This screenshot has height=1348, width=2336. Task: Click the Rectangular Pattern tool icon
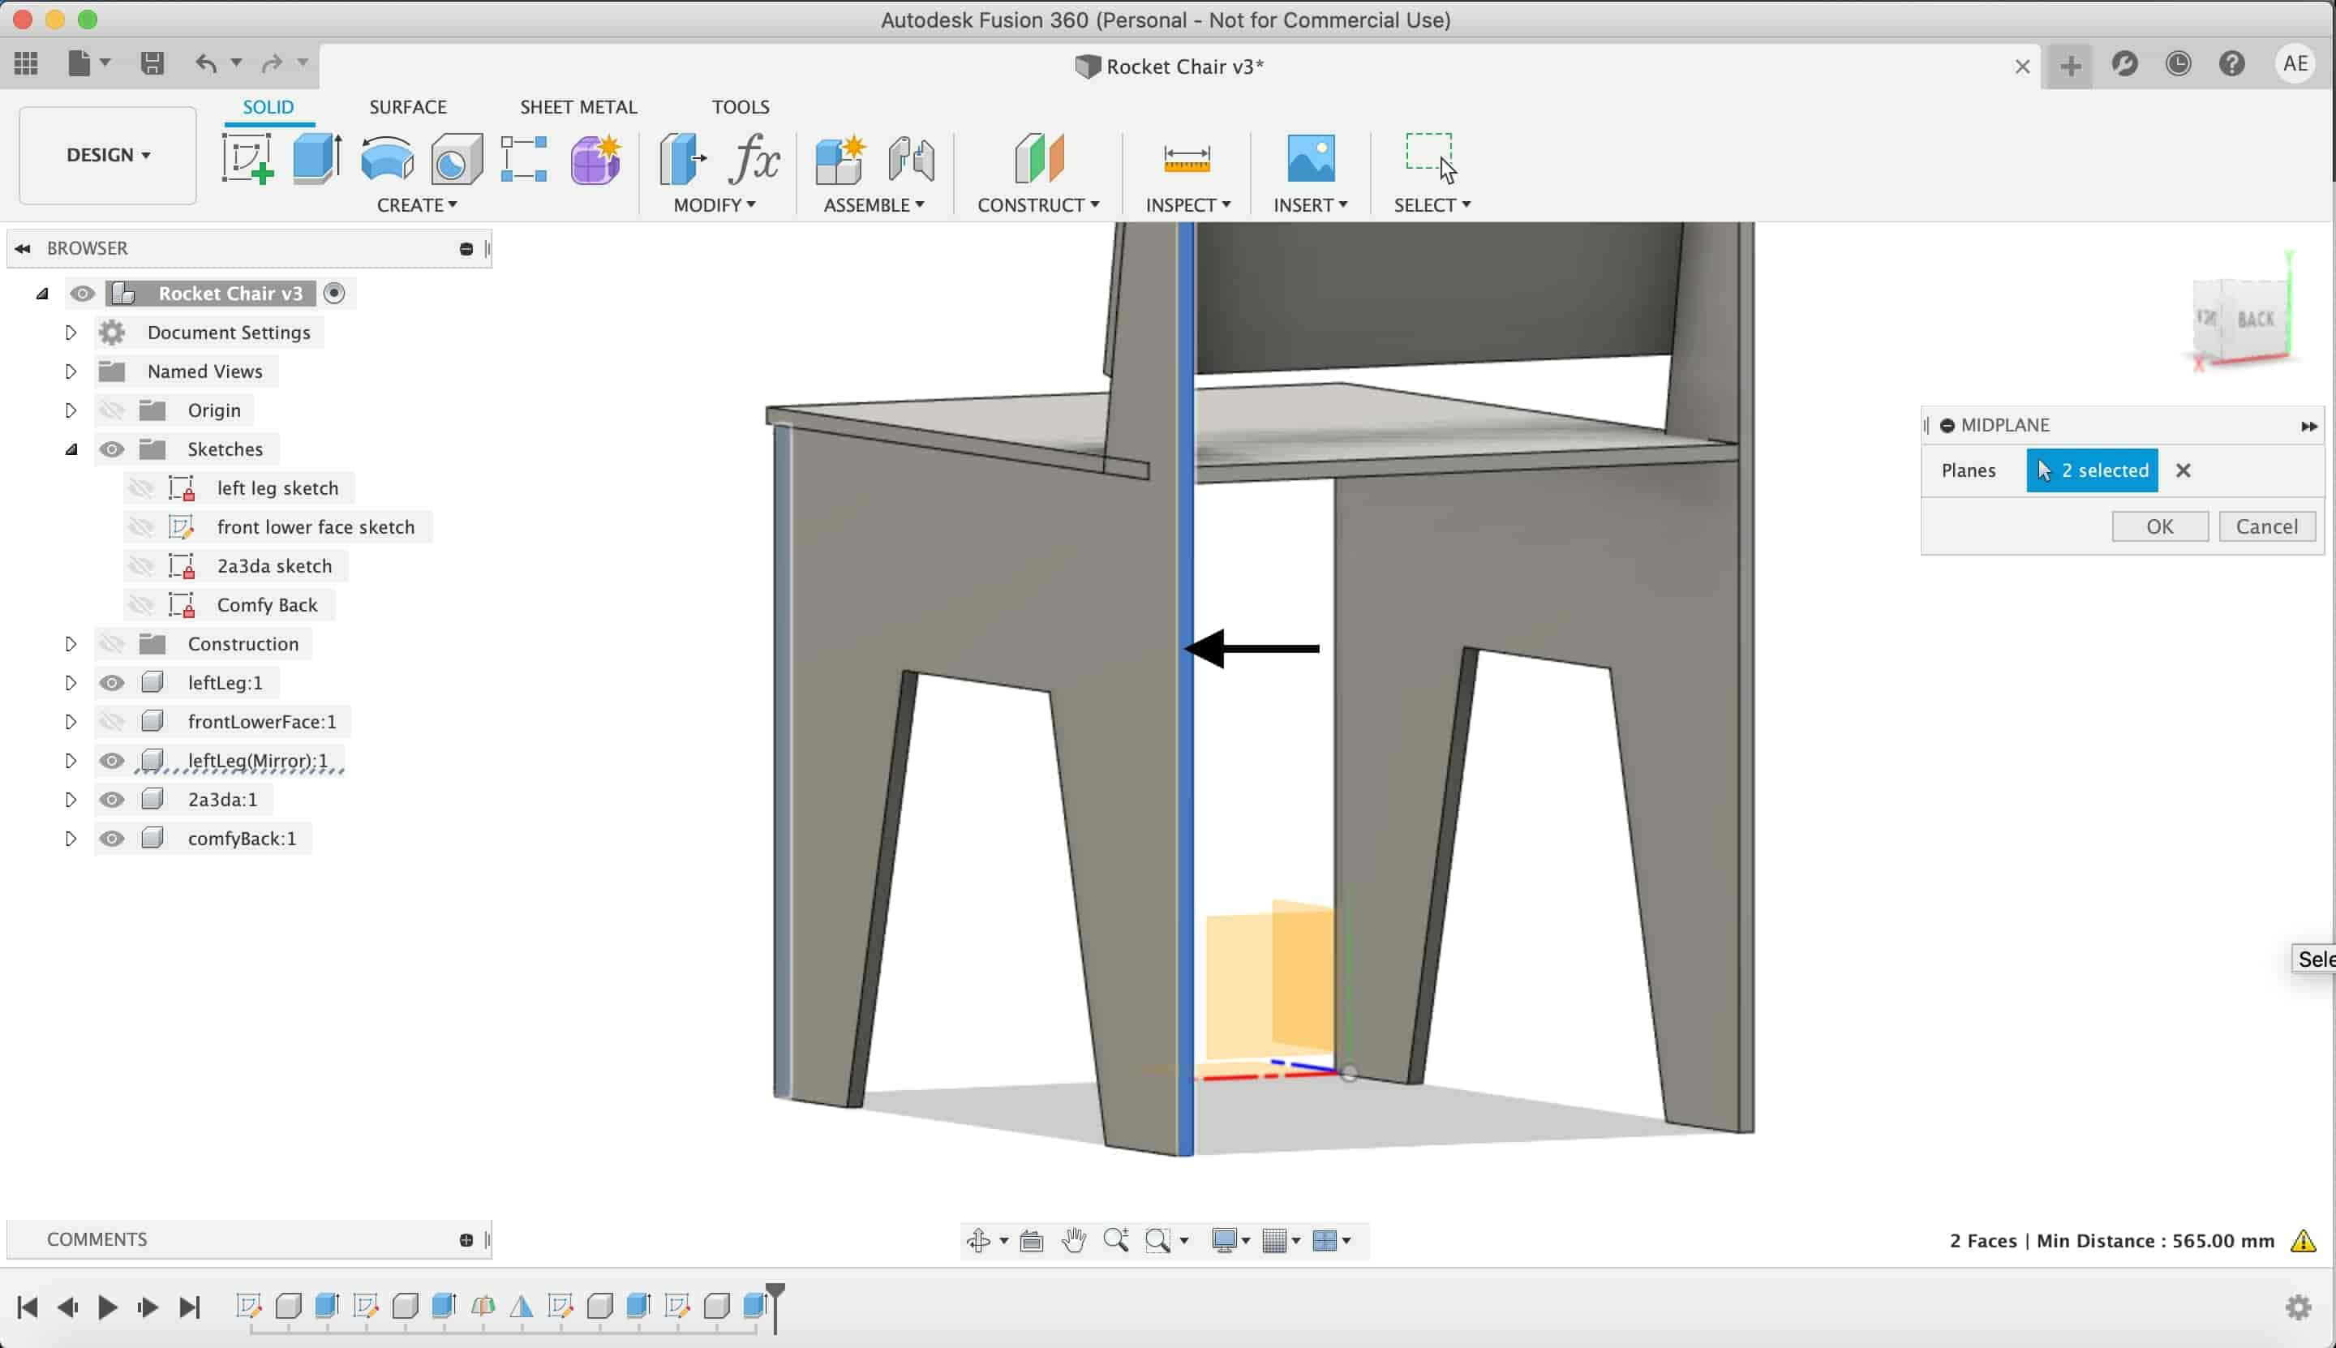(524, 159)
